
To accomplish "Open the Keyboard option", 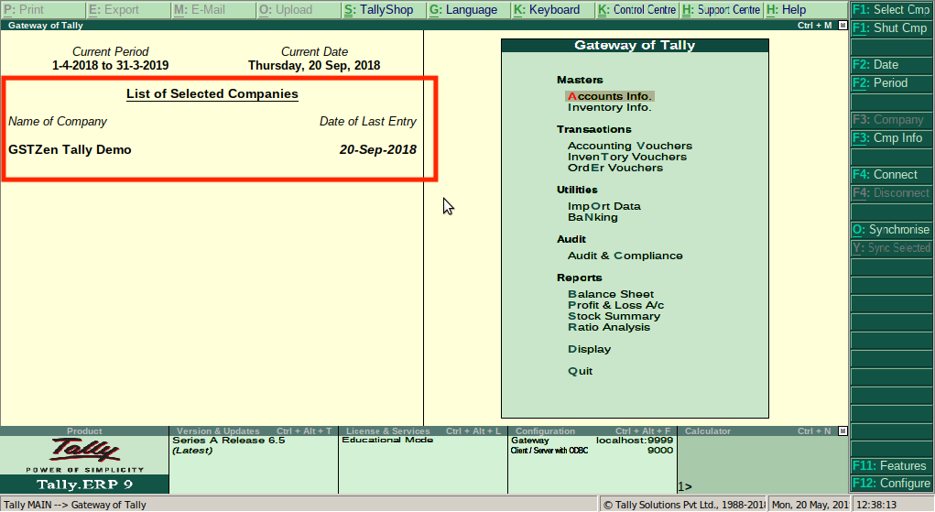I will [553, 10].
